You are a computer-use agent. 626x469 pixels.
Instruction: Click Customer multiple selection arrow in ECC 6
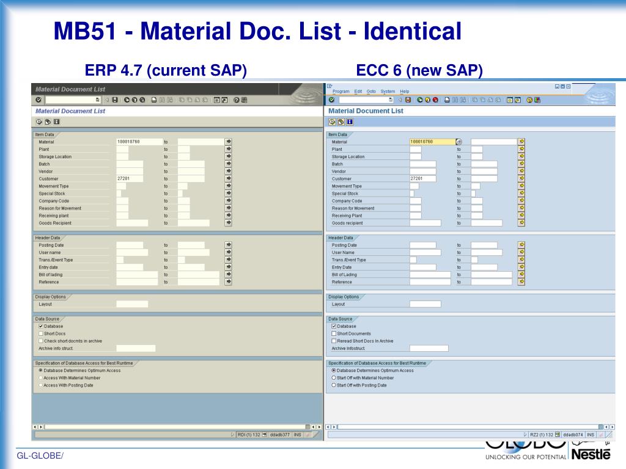[x=521, y=179]
